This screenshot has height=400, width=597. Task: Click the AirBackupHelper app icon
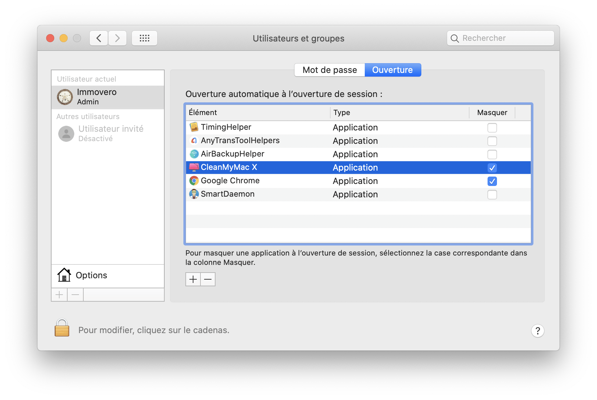pyautogui.click(x=194, y=154)
